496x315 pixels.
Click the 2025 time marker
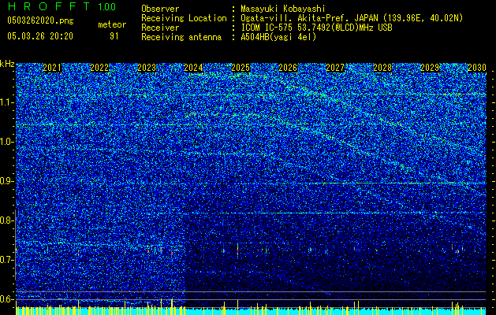(x=241, y=68)
